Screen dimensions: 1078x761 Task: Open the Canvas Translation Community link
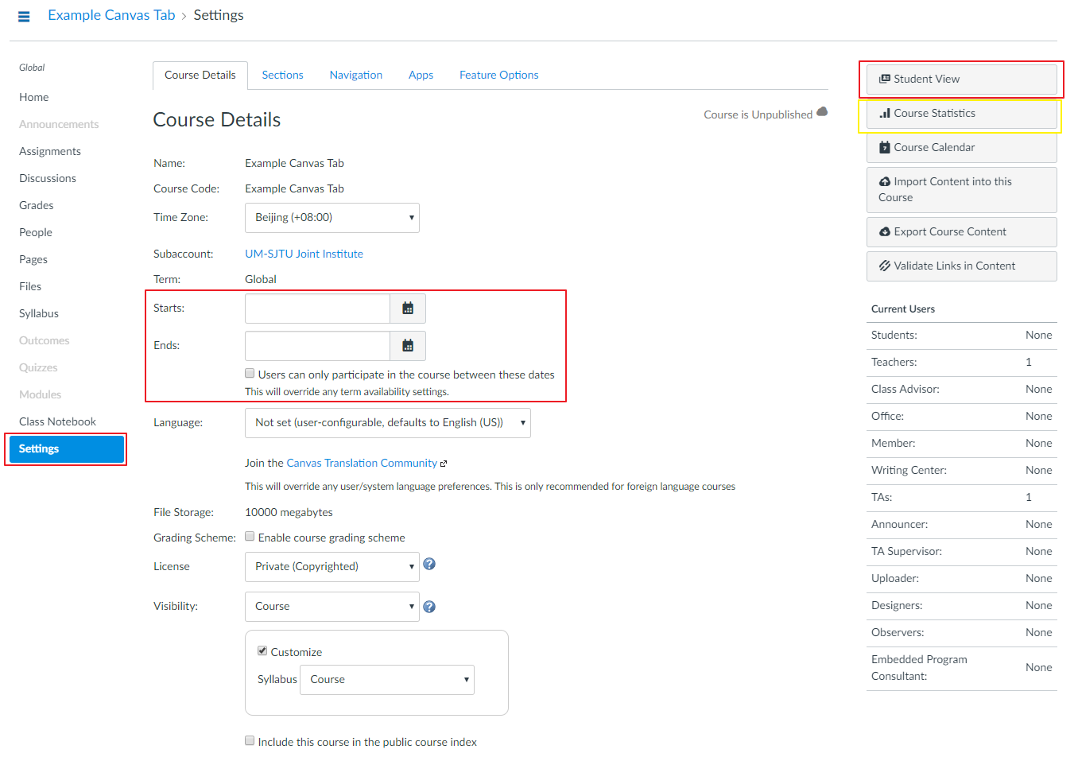pos(362,464)
